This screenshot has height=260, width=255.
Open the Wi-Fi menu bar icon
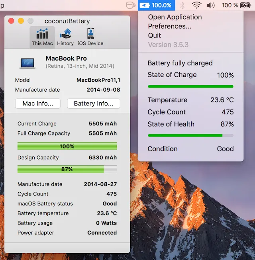tap(196, 5)
